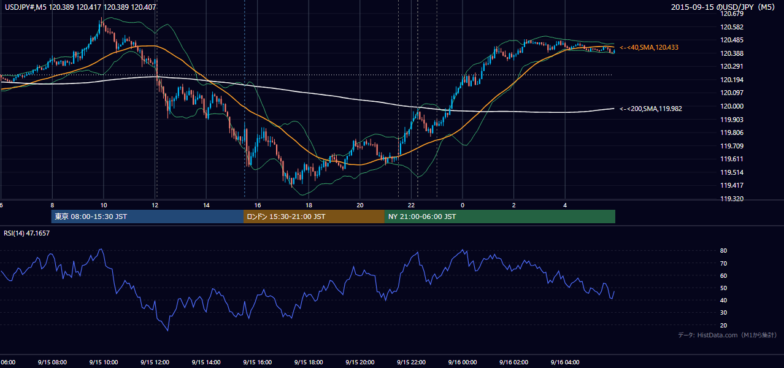Click hour label 10 under the price chart
The image size is (784, 368).
pos(104,205)
